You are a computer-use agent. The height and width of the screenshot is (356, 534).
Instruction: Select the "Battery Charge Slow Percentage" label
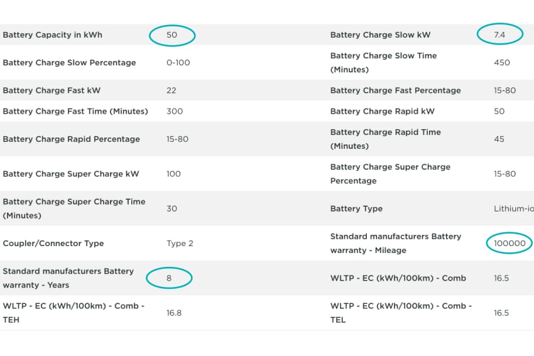pos(69,63)
